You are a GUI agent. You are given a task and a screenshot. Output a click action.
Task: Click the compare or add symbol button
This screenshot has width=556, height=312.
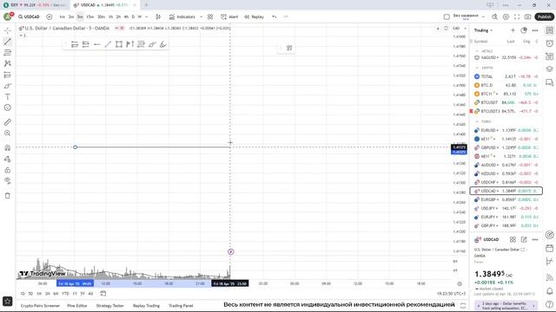coord(50,16)
